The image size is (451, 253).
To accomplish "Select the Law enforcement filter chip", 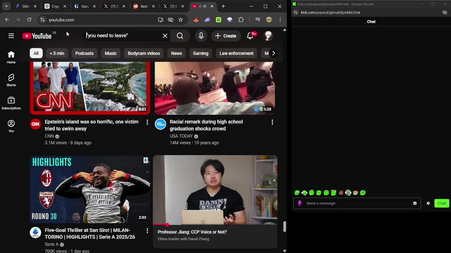I will point(236,53).
